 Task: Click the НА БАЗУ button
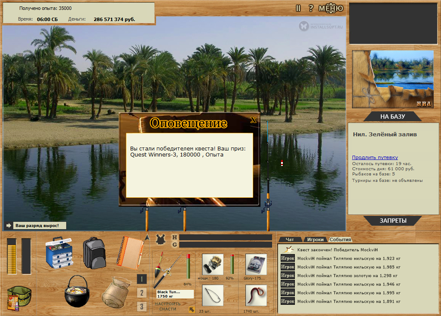392,117
